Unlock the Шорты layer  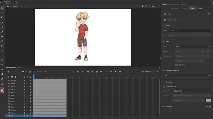(30, 107)
